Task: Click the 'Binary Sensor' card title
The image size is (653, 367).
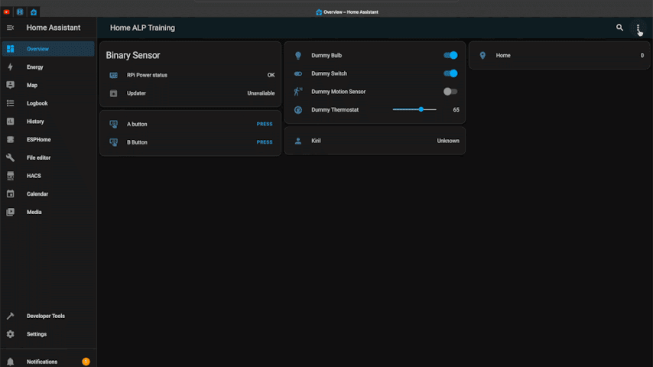Action: click(x=133, y=55)
